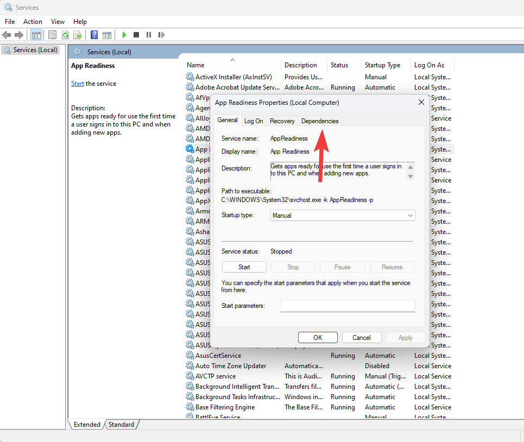Open the Action menu
This screenshot has width=524, height=442.
click(33, 22)
